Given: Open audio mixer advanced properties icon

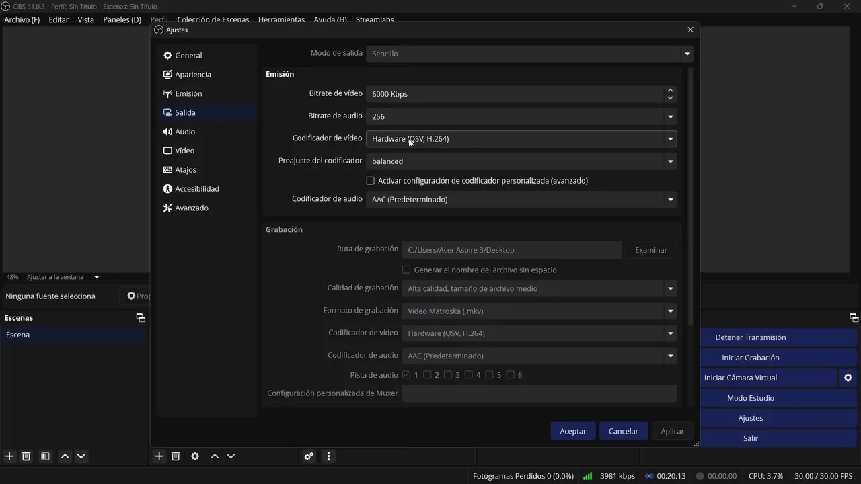Looking at the screenshot, I should tap(309, 456).
